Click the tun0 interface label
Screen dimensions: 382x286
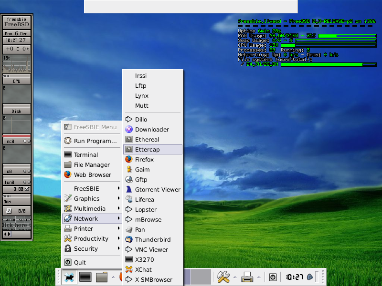[x=10, y=182]
